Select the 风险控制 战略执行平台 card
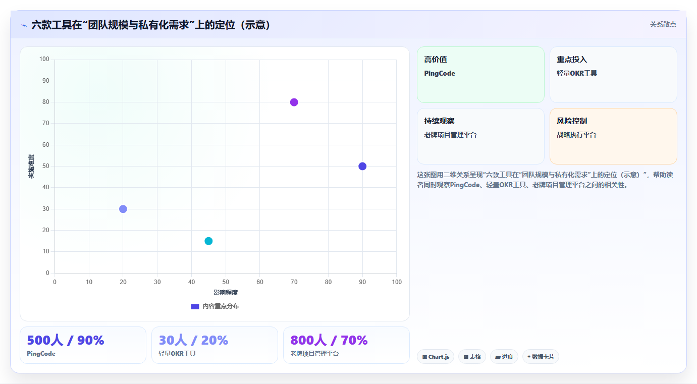 pos(613,136)
